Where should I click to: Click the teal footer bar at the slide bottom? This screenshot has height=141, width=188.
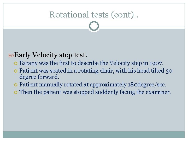[x=94, y=134]
